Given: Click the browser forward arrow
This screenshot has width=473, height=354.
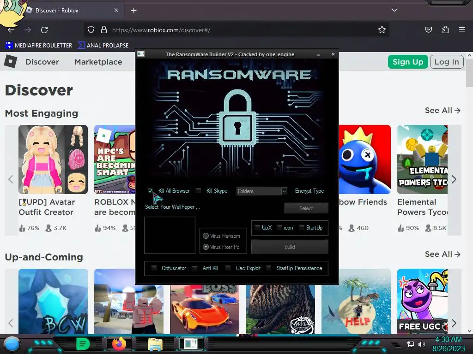Looking at the screenshot, I should [28, 30].
